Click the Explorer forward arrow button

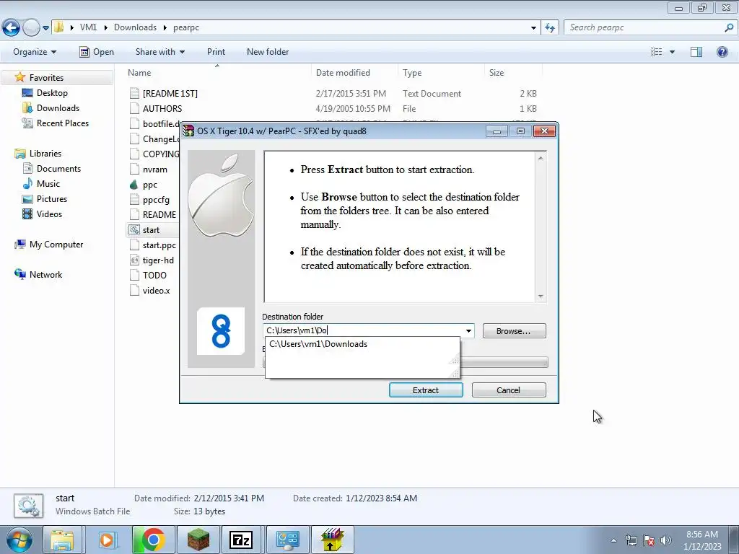(x=31, y=28)
